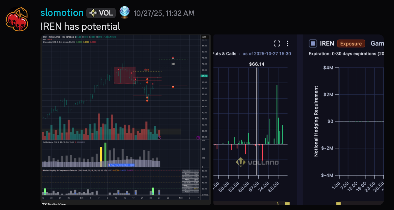Click the $66.14 spot price label
394x210 pixels.
click(256, 64)
